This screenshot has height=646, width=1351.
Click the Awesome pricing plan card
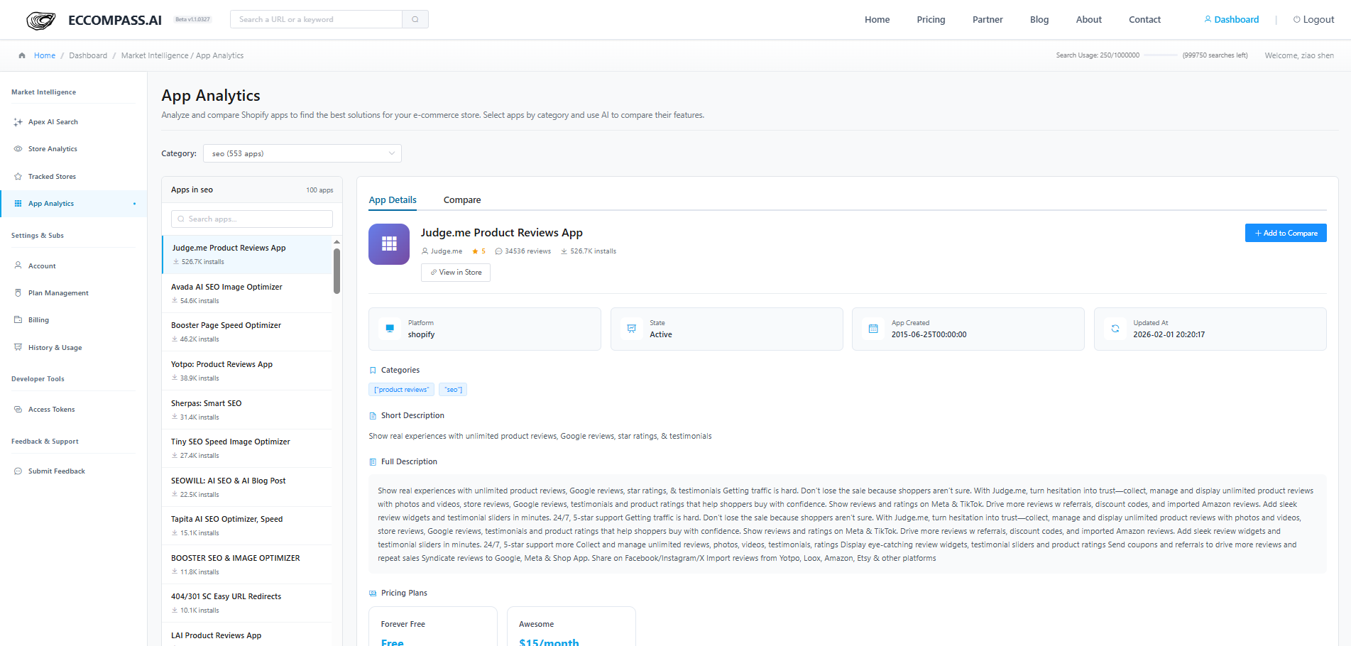point(571,626)
